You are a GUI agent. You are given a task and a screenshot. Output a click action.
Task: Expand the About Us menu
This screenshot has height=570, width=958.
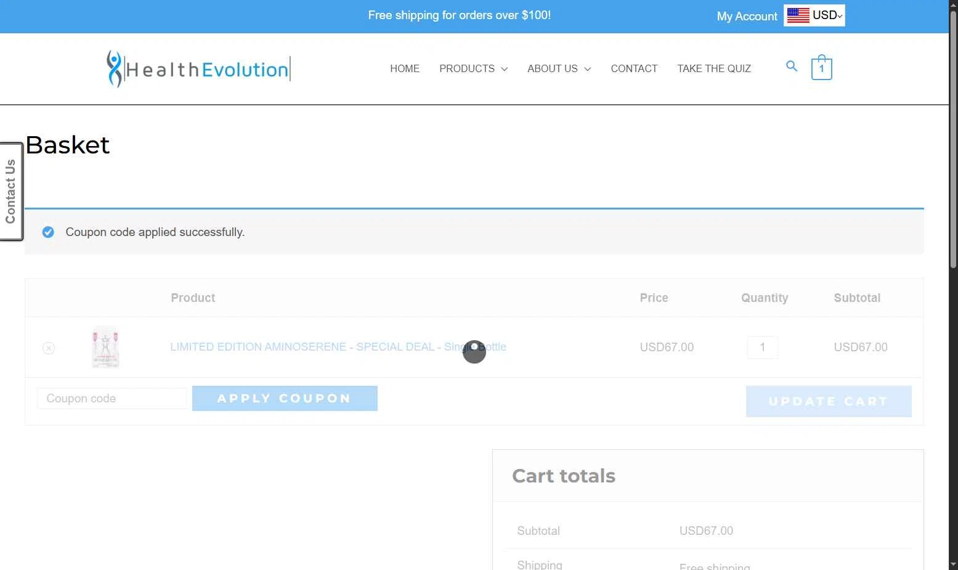[559, 68]
